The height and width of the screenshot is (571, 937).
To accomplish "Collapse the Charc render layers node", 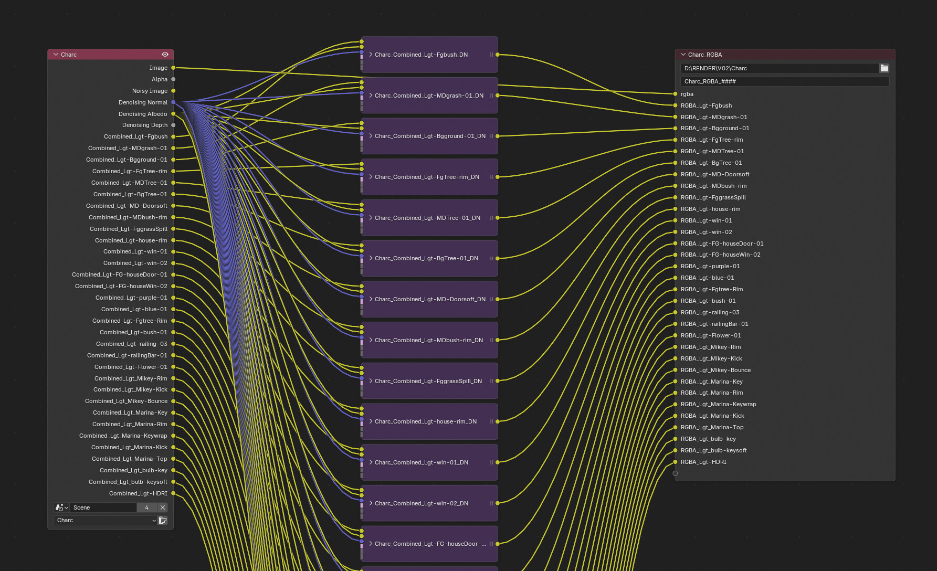I will [56, 55].
